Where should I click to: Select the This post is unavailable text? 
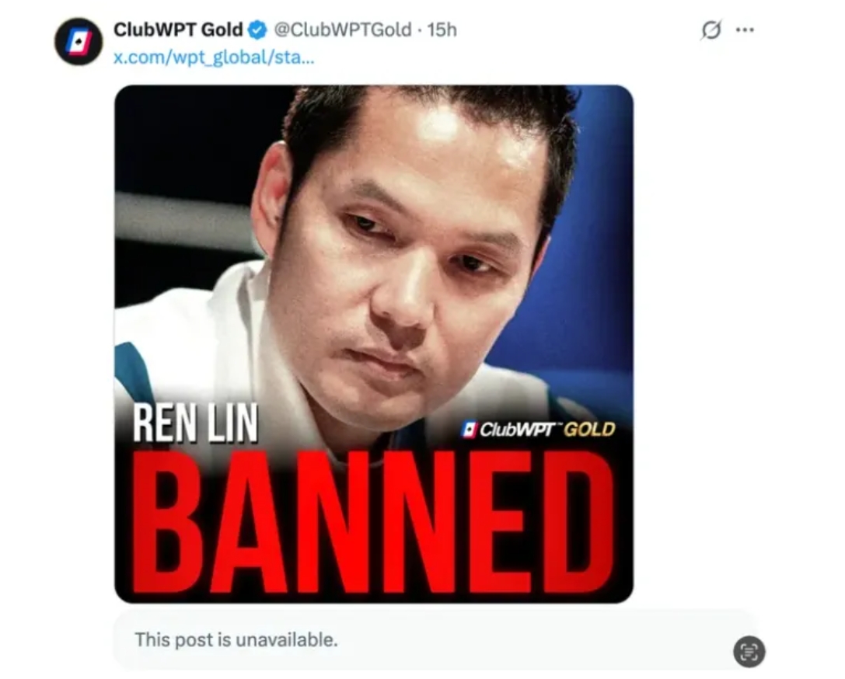click(x=236, y=639)
